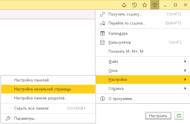Screen dimensions: 190x124
Task: Click Показать M, M+, M- entry
Action: [x=126, y=52]
